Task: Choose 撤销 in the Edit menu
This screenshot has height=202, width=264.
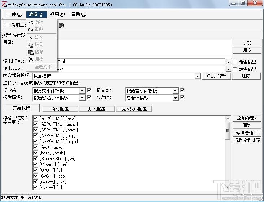Action: (42, 22)
